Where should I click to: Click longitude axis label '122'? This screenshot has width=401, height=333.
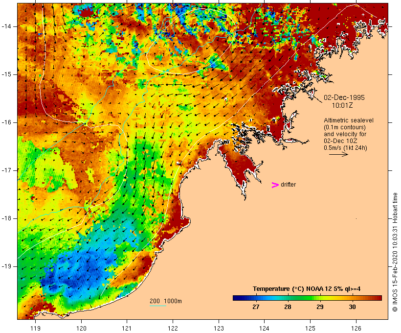(173, 328)
